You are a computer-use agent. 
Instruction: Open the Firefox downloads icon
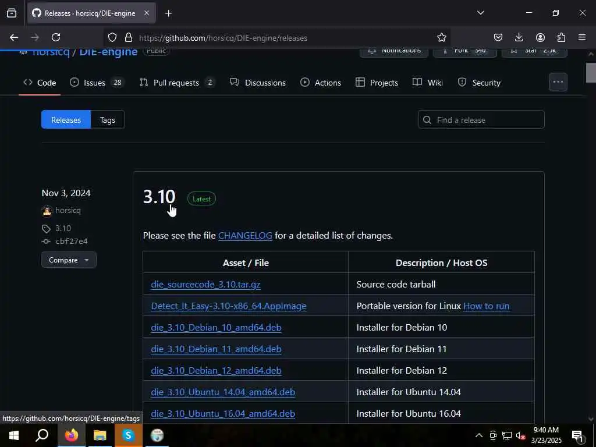coord(519,37)
